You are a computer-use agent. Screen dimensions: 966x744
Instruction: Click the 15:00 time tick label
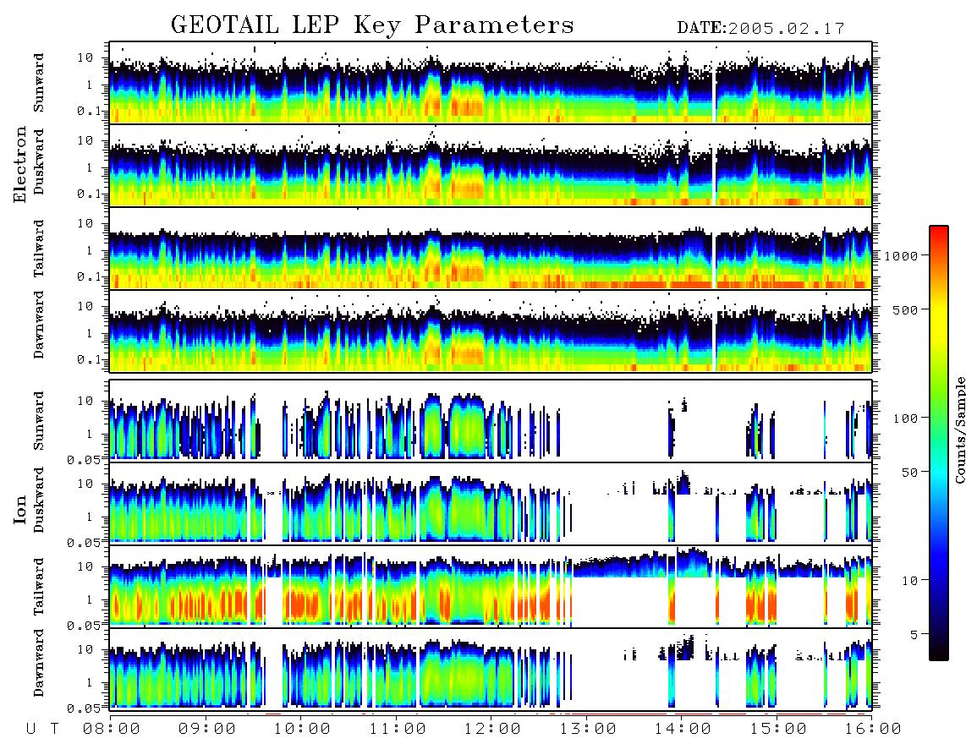coord(778,730)
